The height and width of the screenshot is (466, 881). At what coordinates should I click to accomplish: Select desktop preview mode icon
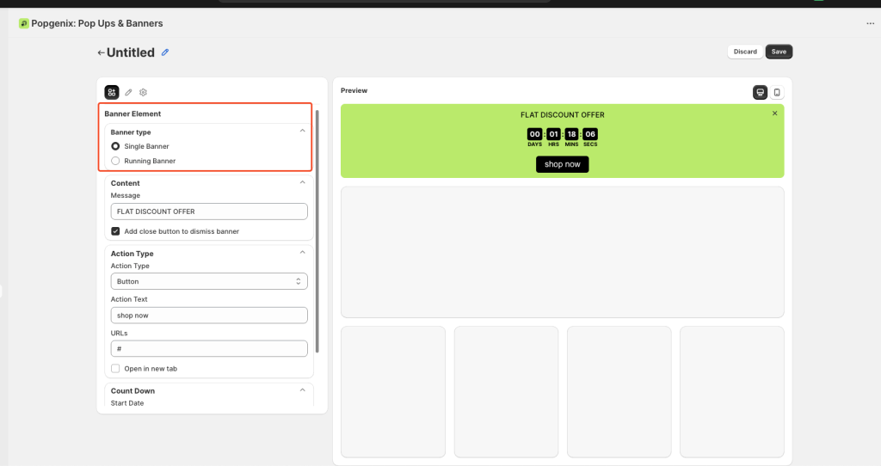pos(760,93)
